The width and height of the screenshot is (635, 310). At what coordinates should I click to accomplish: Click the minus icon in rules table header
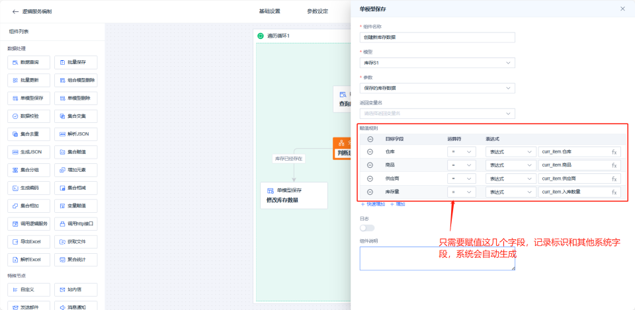370,139
